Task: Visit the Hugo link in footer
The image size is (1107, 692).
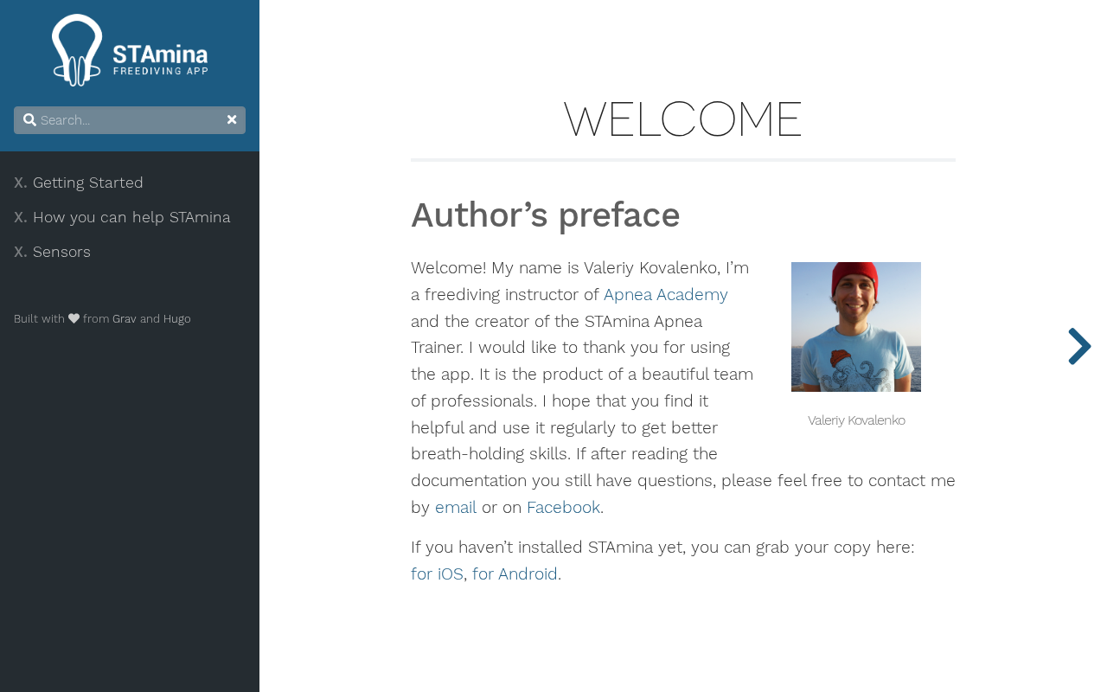Action: [177, 319]
